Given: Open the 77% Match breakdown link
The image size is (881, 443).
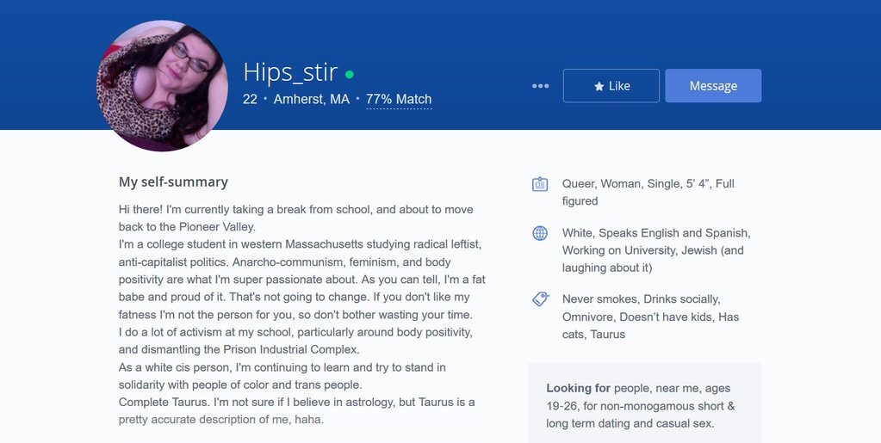Looking at the screenshot, I should click(x=399, y=100).
